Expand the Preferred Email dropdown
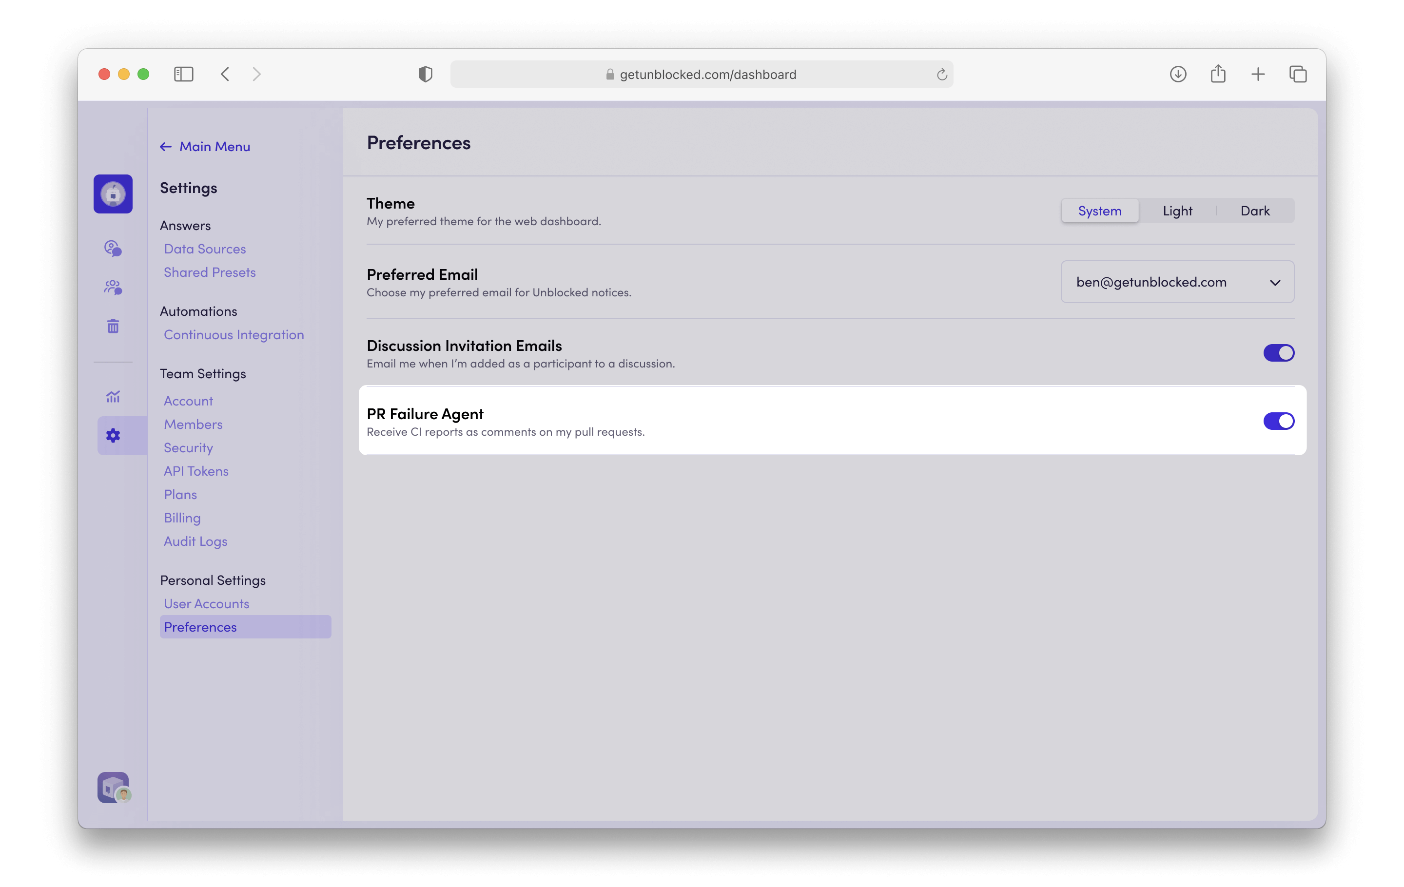Viewport: 1404px width, 887px height. click(1177, 282)
